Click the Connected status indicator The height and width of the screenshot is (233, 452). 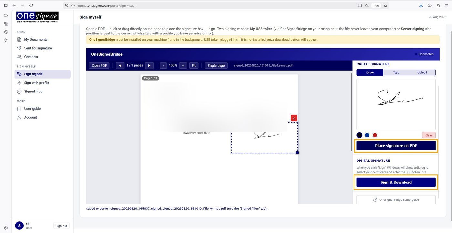tap(424, 54)
